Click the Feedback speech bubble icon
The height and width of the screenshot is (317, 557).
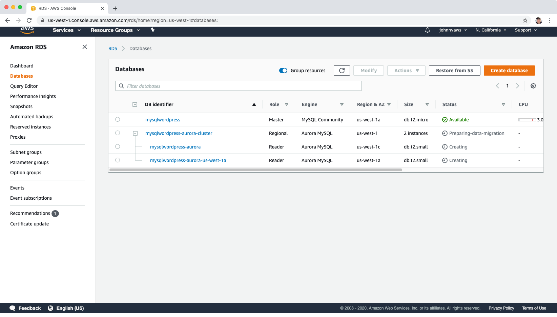pos(13,308)
